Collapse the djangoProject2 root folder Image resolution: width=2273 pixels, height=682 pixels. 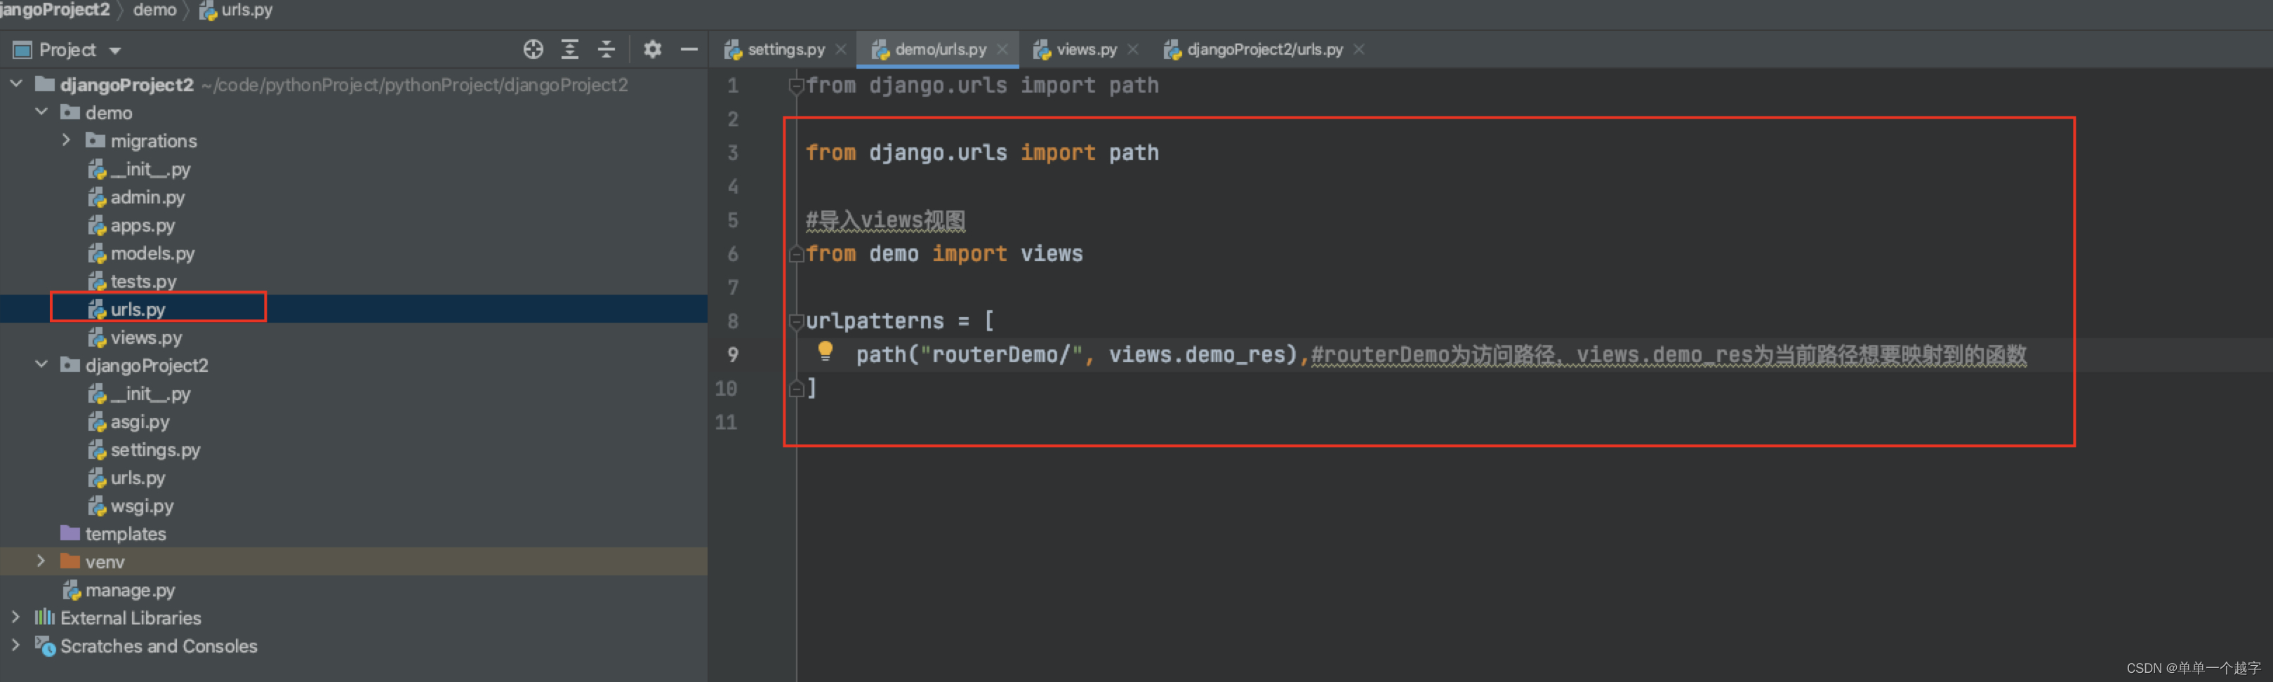[x=16, y=83]
